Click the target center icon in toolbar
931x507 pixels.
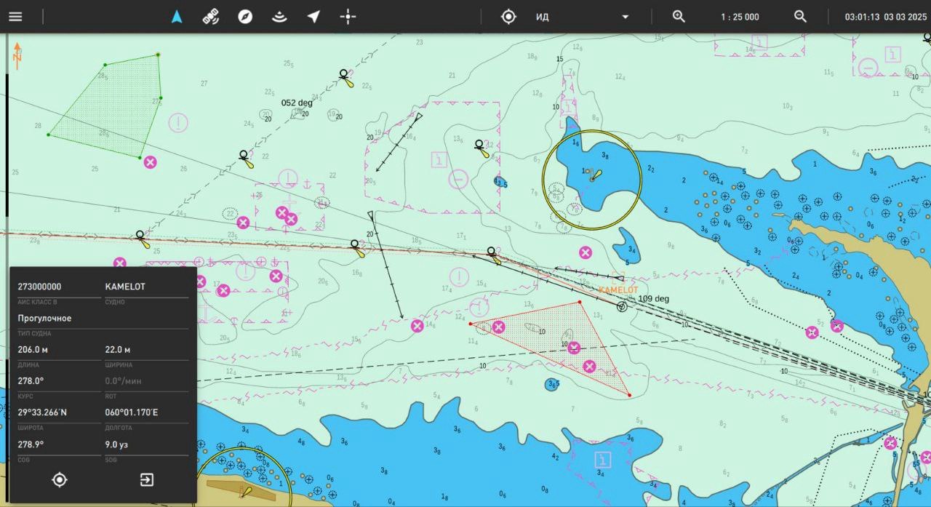(508, 17)
